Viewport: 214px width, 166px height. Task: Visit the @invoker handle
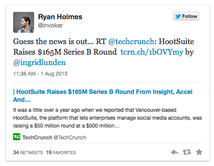50,25
